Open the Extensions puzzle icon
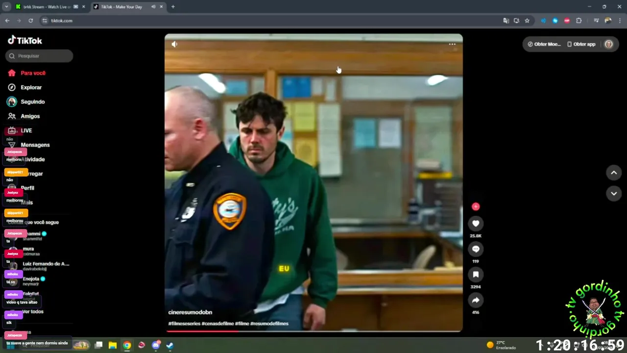 (x=579, y=21)
